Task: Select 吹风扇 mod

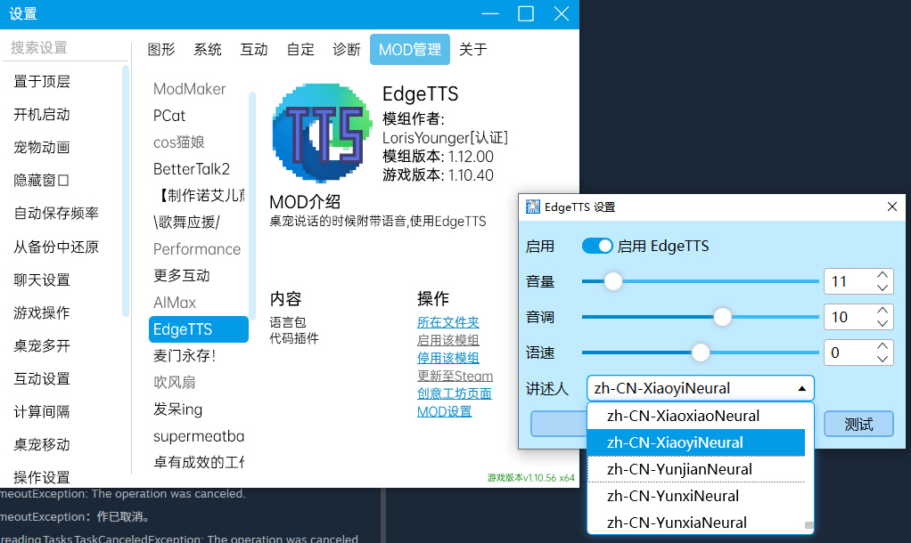Action: click(198, 382)
